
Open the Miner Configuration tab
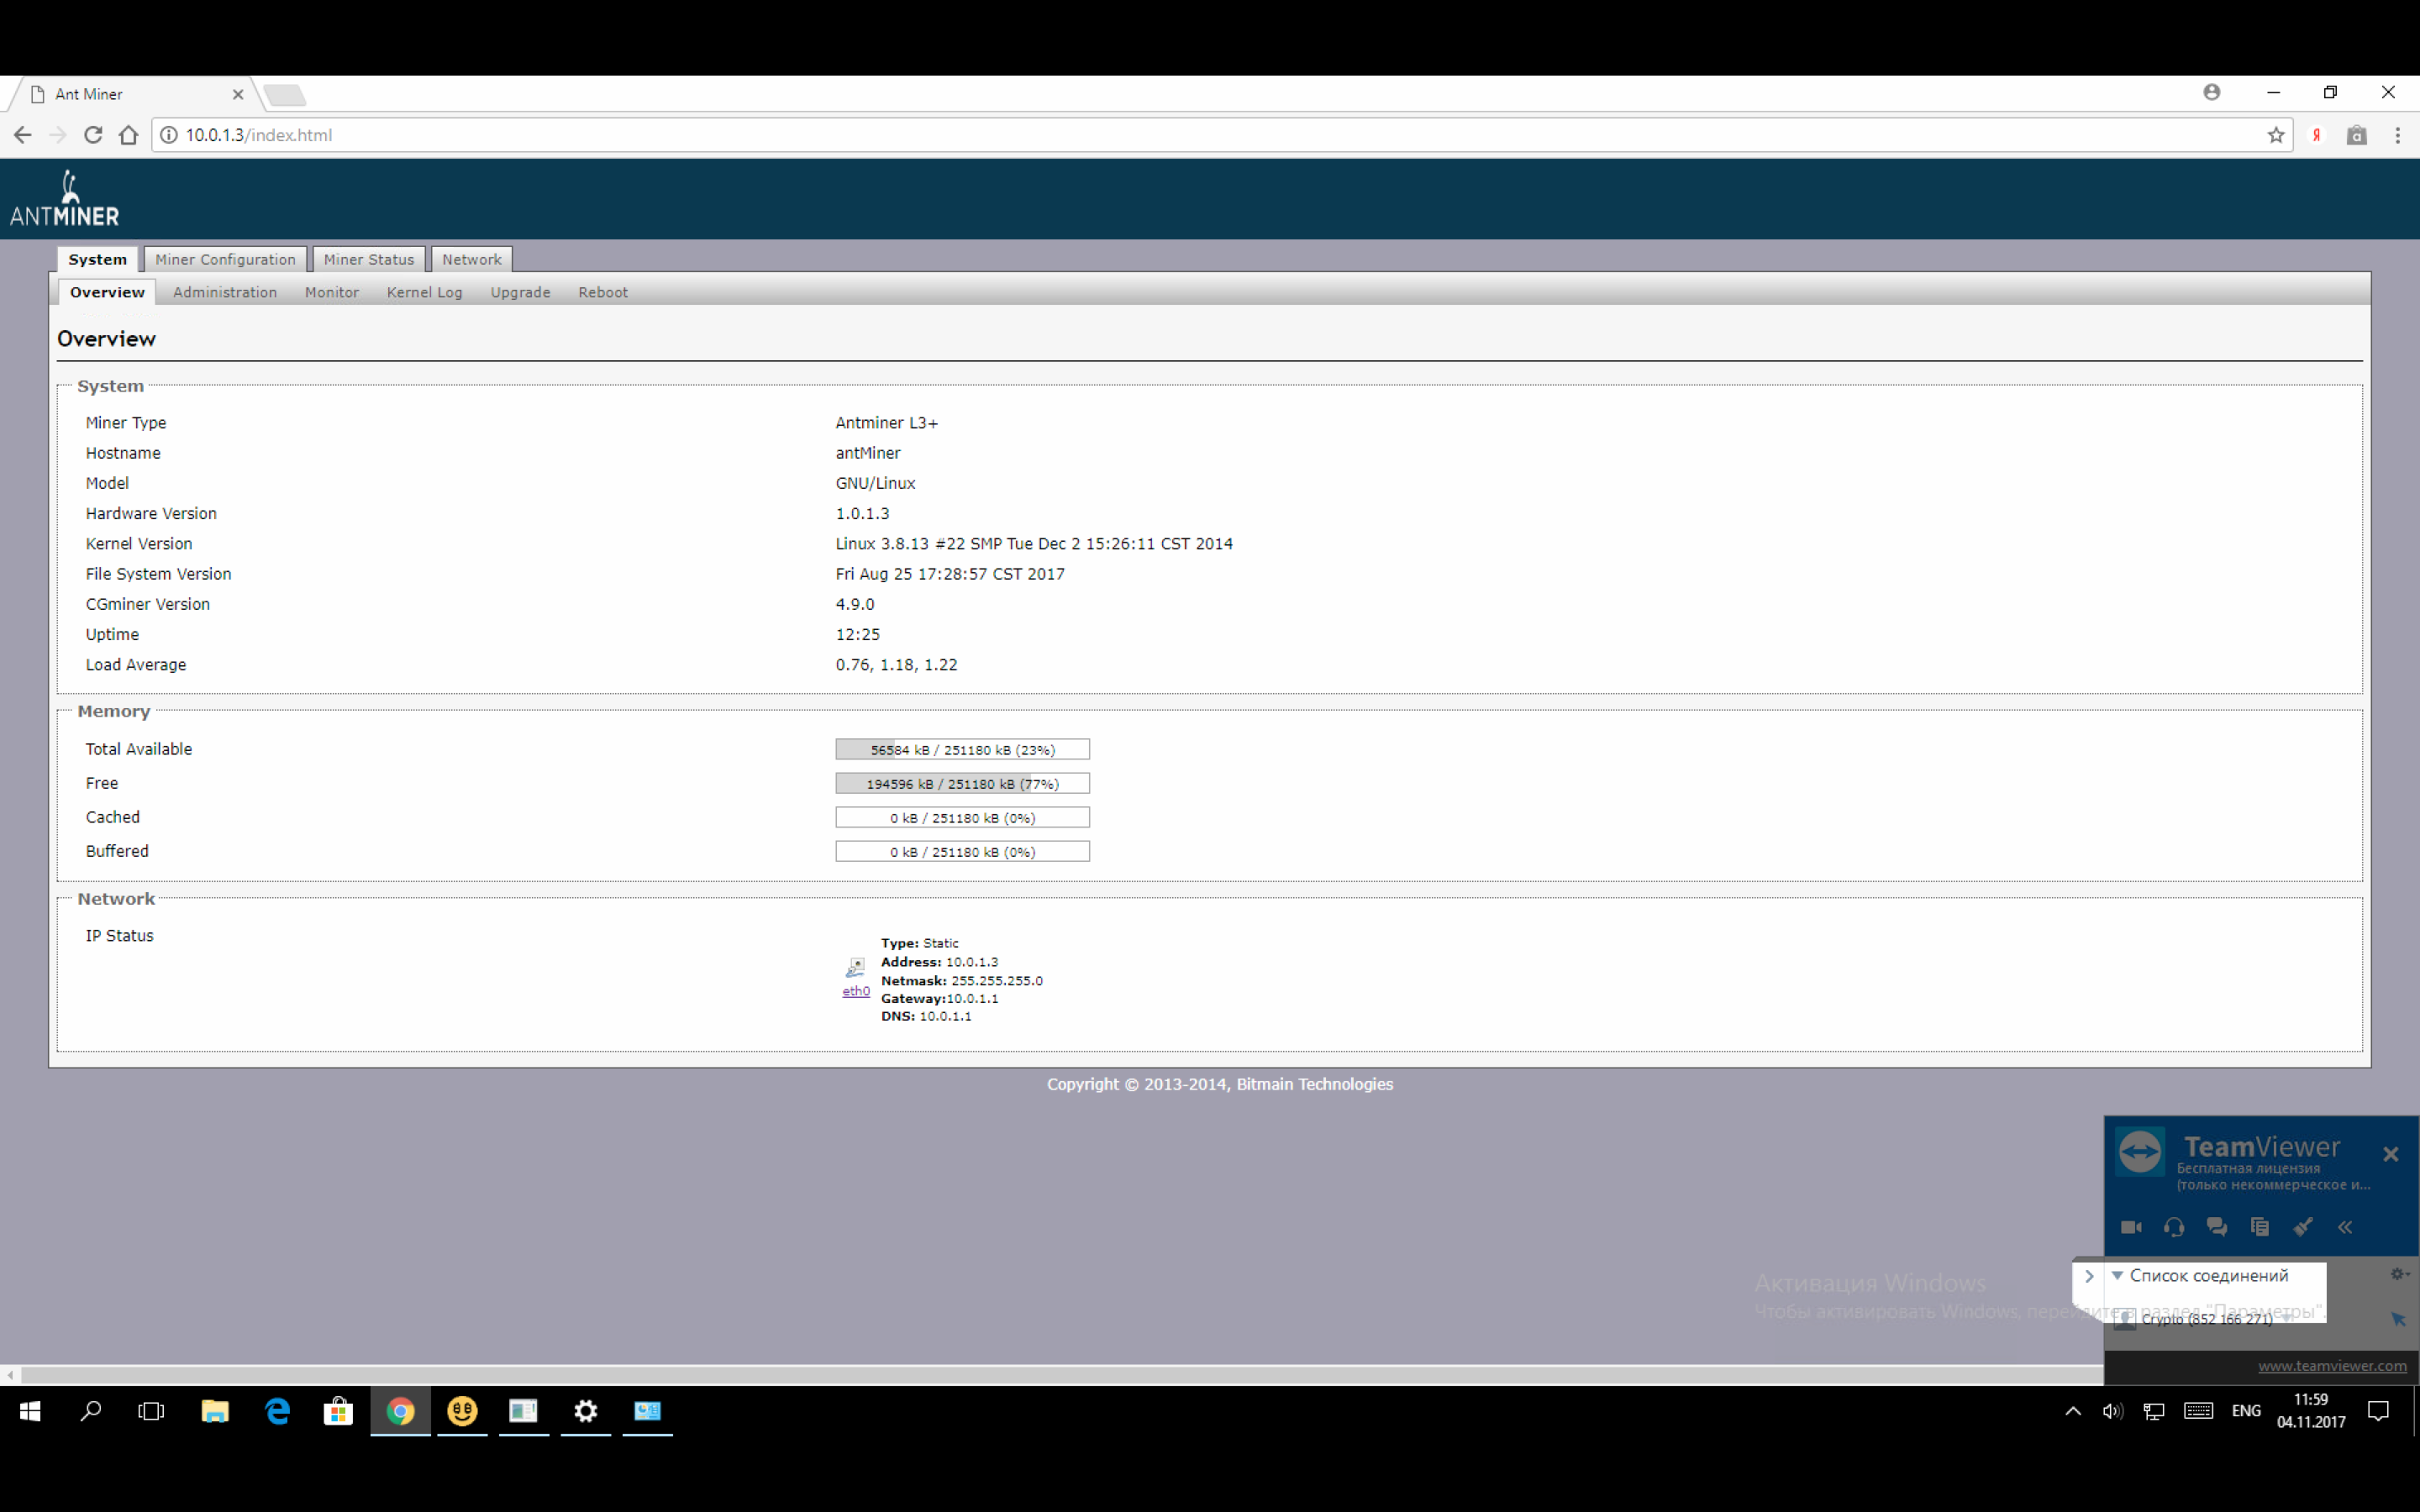[225, 259]
